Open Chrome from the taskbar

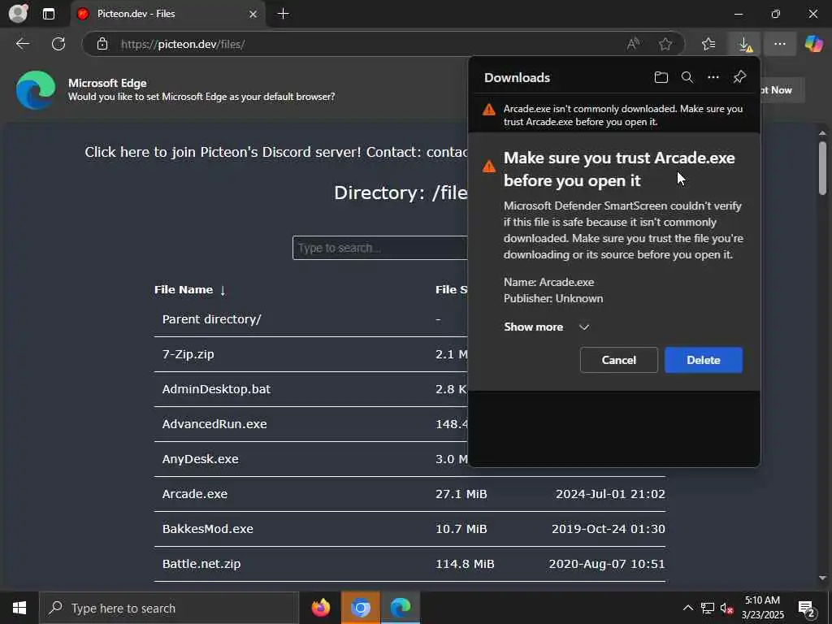(360, 608)
